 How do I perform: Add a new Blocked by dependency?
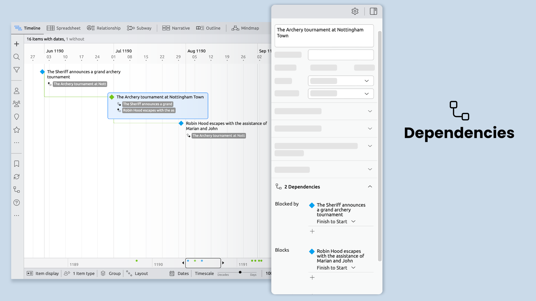tap(312, 231)
